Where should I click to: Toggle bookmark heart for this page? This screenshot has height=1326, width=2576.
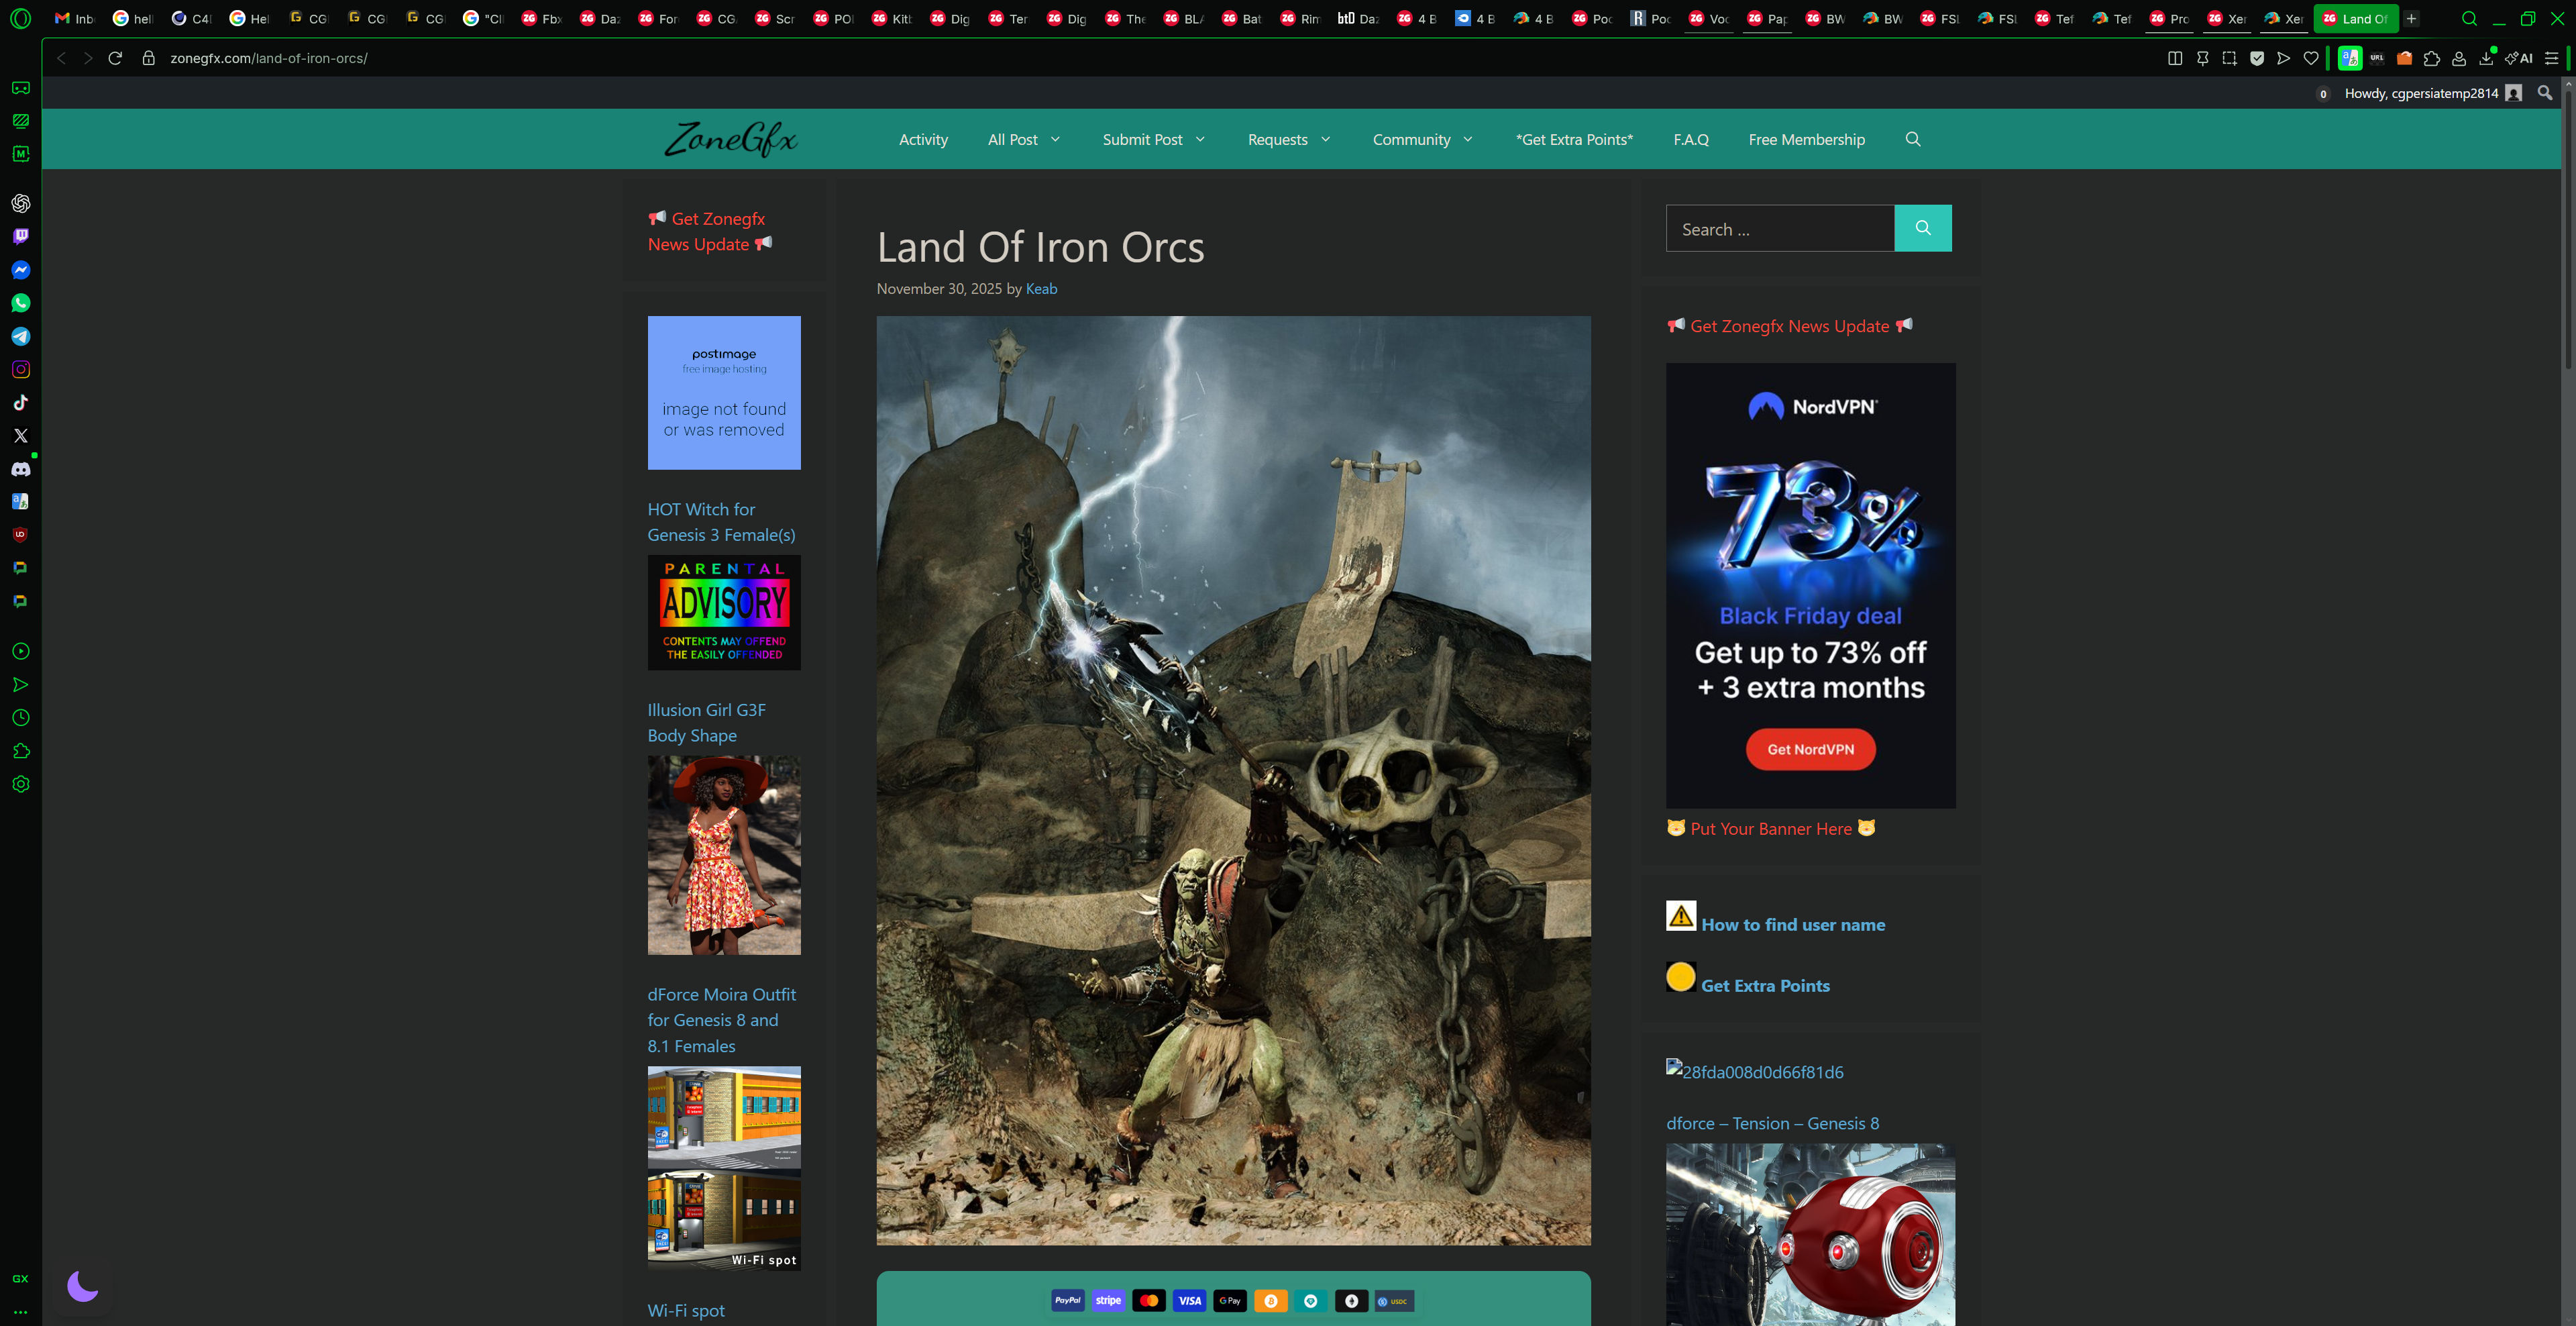tap(2310, 58)
